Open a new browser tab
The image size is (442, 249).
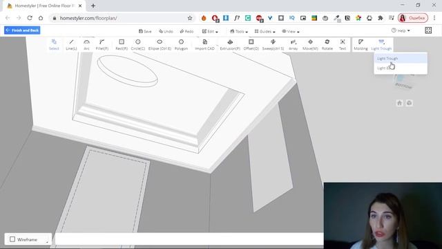point(93,6)
